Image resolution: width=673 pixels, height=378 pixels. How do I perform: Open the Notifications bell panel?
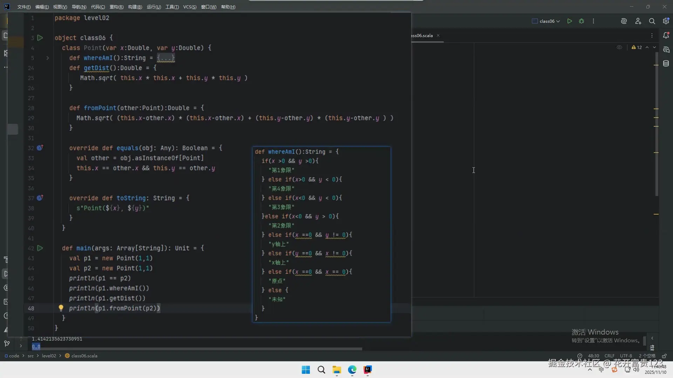pyautogui.click(x=666, y=35)
